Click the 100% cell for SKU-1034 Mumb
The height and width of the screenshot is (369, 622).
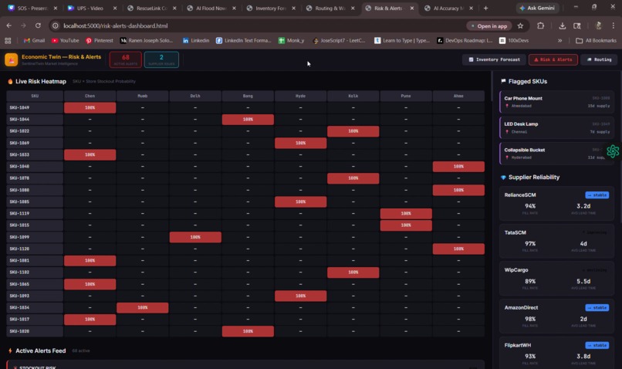pos(143,307)
